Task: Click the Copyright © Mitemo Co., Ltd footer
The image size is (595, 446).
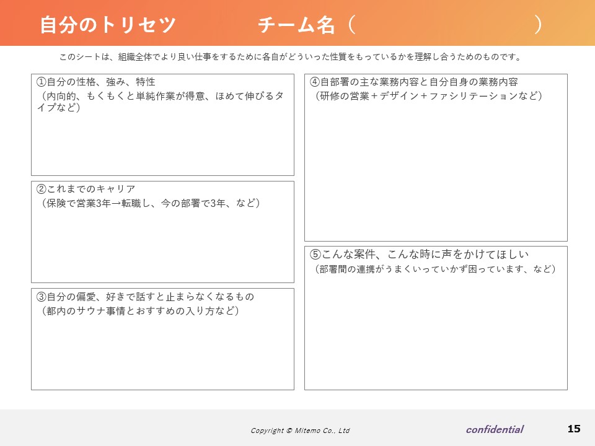Action: click(x=300, y=431)
